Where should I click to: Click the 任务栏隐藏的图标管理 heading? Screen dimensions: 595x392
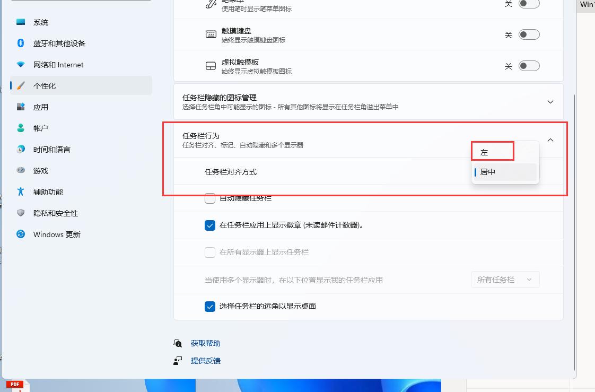(x=220, y=98)
